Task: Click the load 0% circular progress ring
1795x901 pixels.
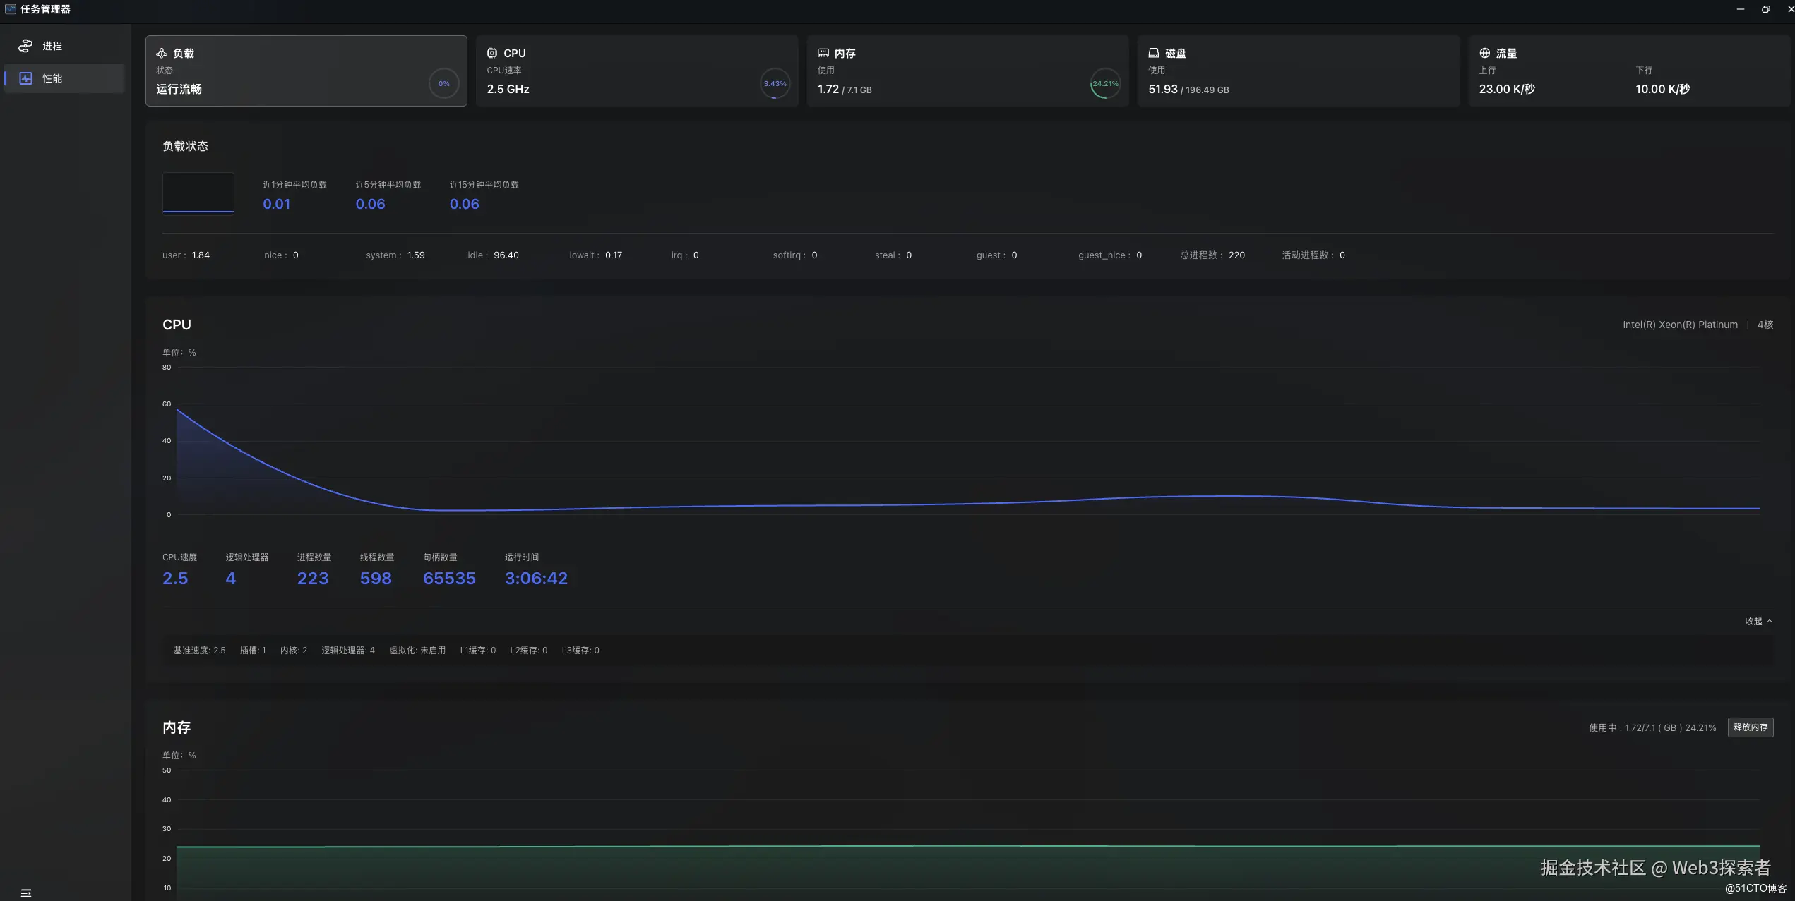Action: click(443, 84)
